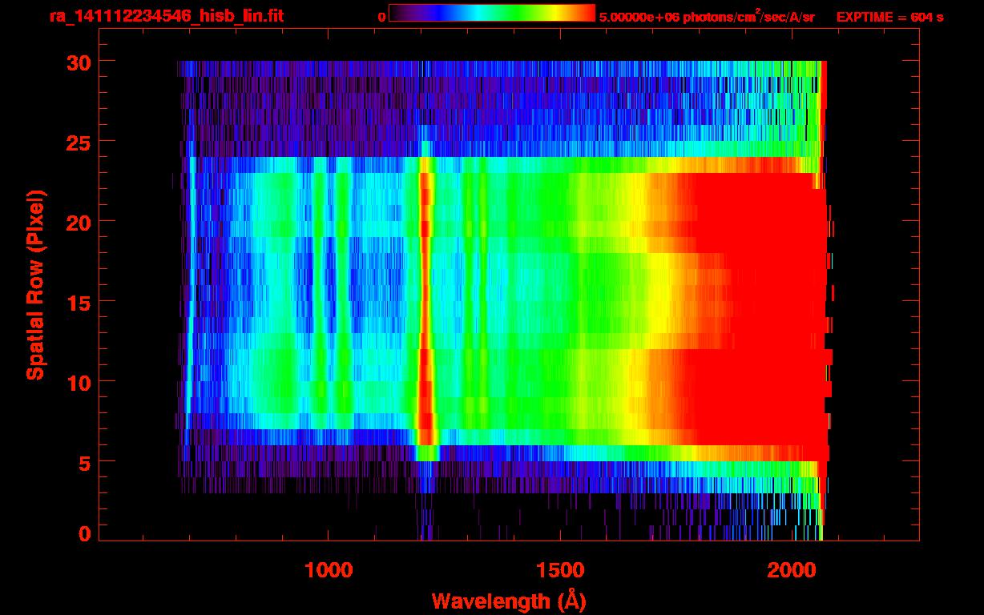Image resolution: width=984 pixels, height=615 pixels.
Task: Click the '5.00000e+06 photons/cm²/sec/Å/sr' label
Action: coord(707,16)
